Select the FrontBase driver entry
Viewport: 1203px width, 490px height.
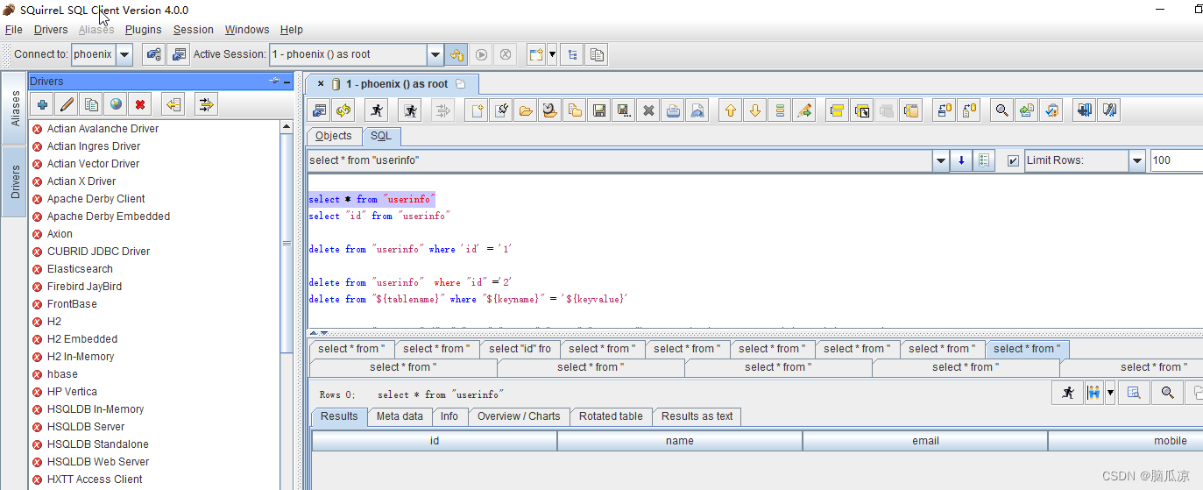(x=72, y=304)
